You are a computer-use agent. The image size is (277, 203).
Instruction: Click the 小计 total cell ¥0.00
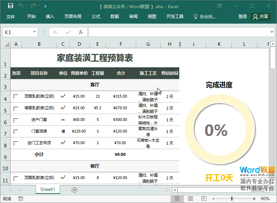point(120,154)
